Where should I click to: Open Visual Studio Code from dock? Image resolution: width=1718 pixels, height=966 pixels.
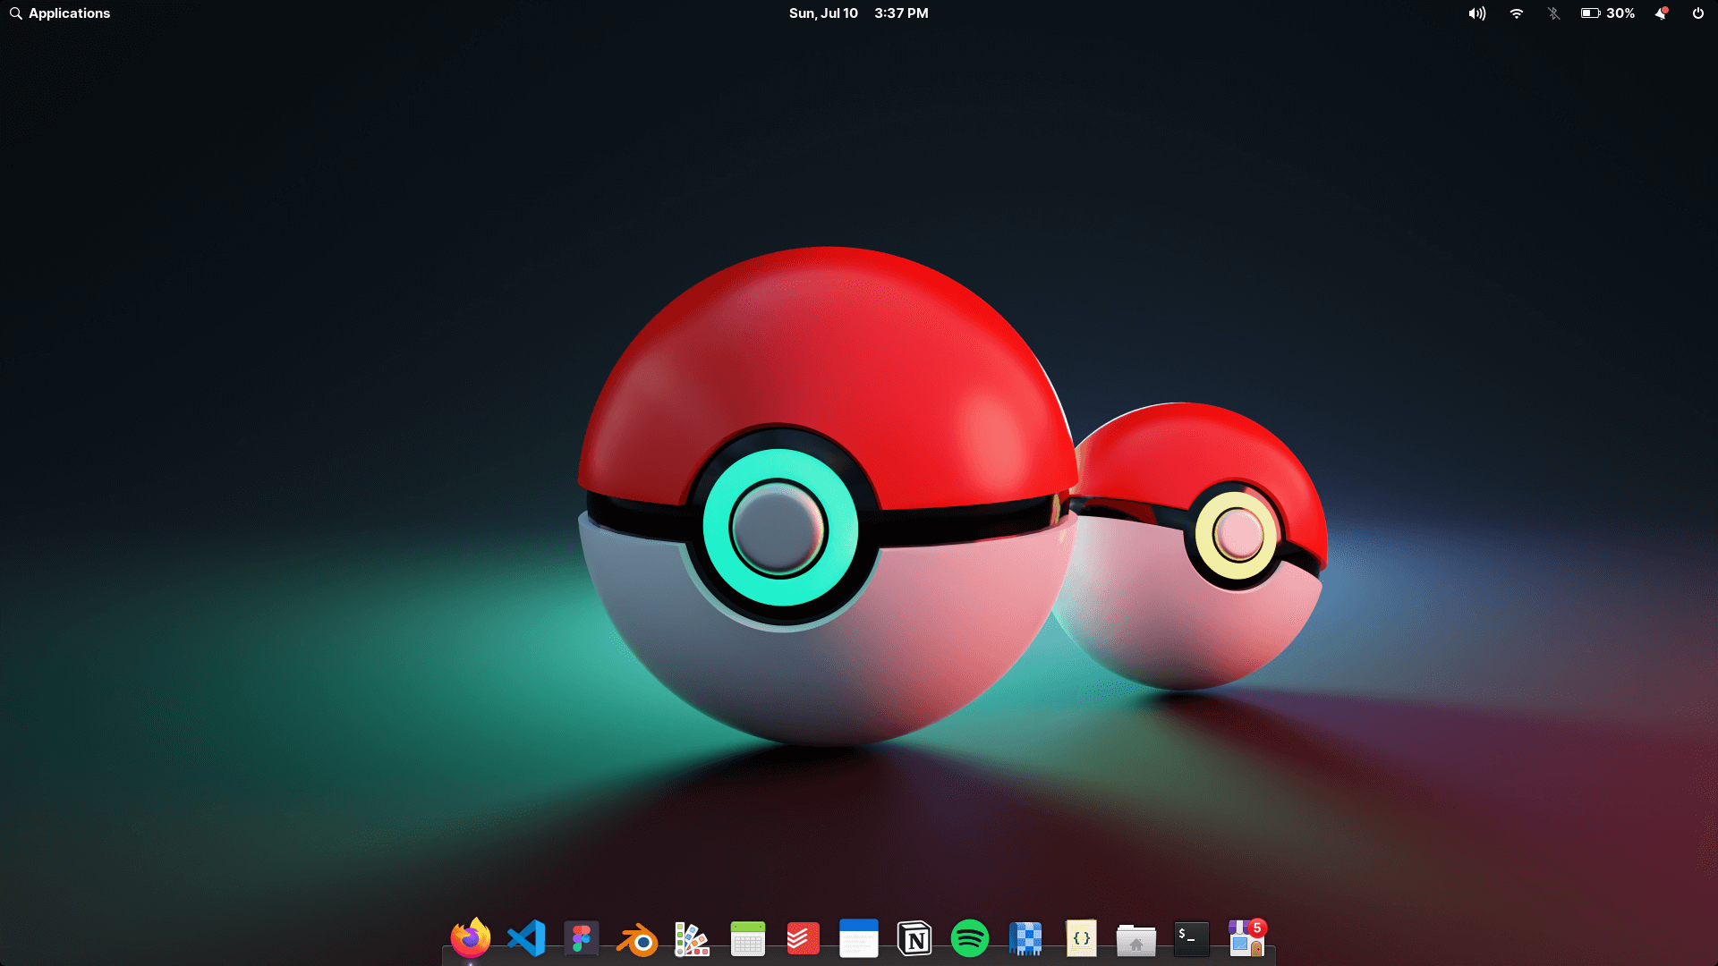tap(526, 938)
